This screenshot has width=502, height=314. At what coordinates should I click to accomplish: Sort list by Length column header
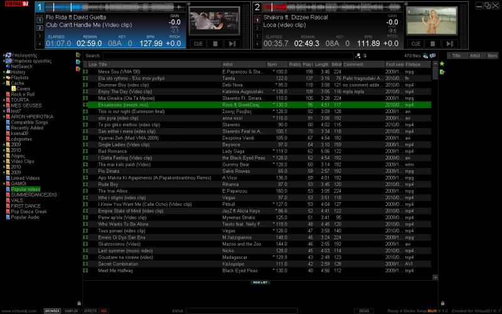point(322,65)
